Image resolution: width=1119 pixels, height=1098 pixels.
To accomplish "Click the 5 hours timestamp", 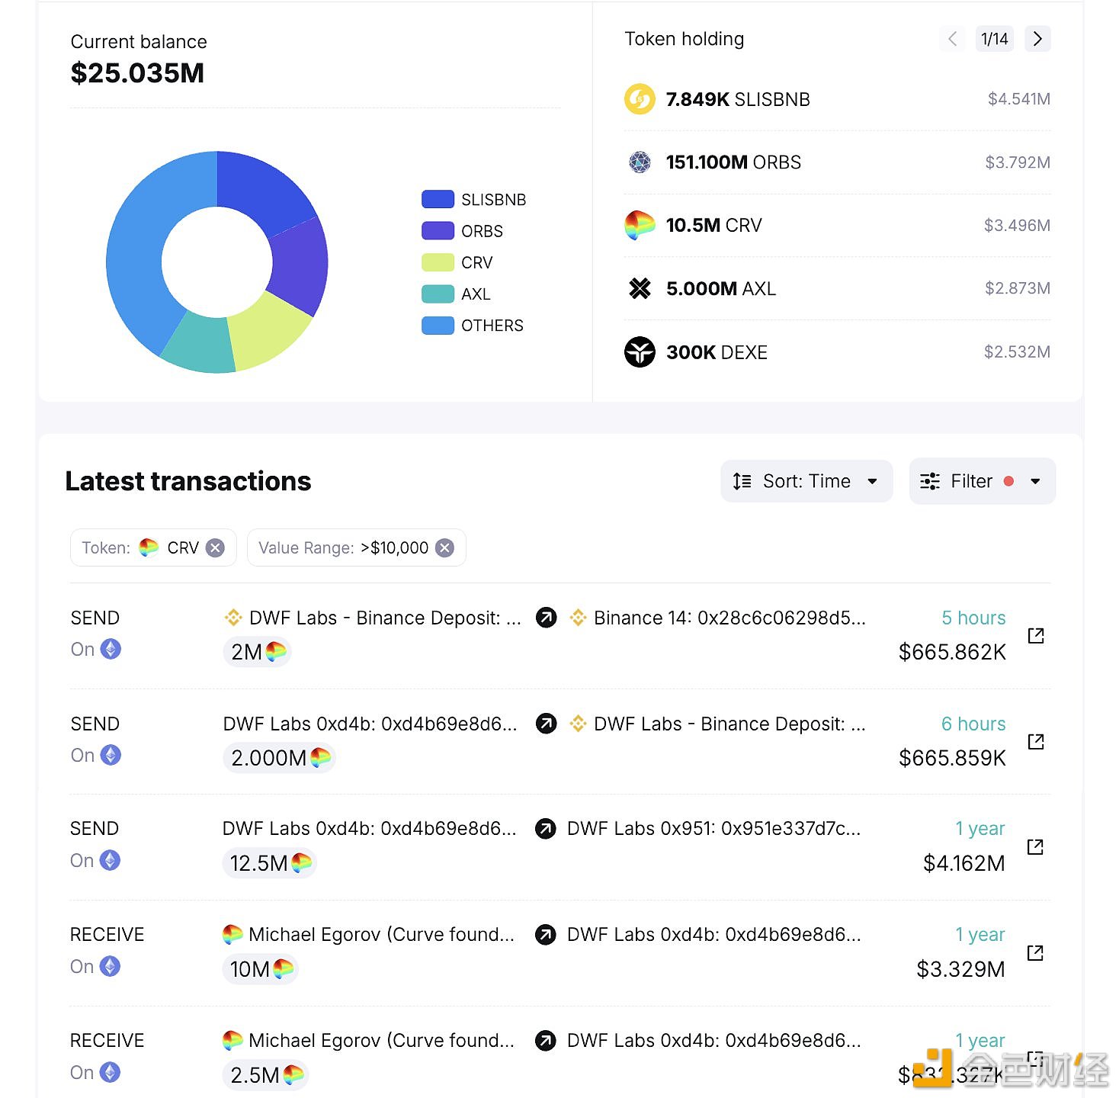I will tap(973, 618).
